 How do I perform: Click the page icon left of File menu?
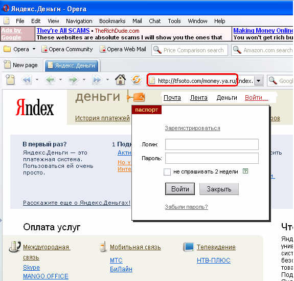click(7, 20)
